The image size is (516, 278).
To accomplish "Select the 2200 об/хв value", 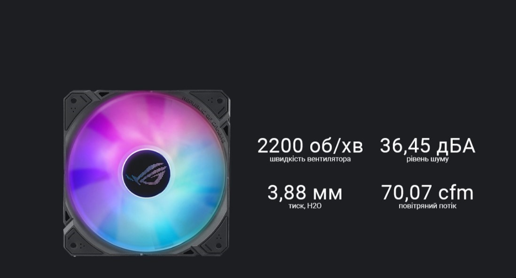I will click(310, 145).
